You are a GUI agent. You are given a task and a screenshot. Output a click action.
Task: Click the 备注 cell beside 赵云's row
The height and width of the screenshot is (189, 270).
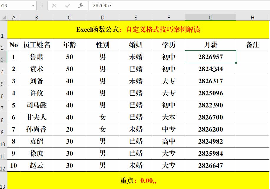252,165
